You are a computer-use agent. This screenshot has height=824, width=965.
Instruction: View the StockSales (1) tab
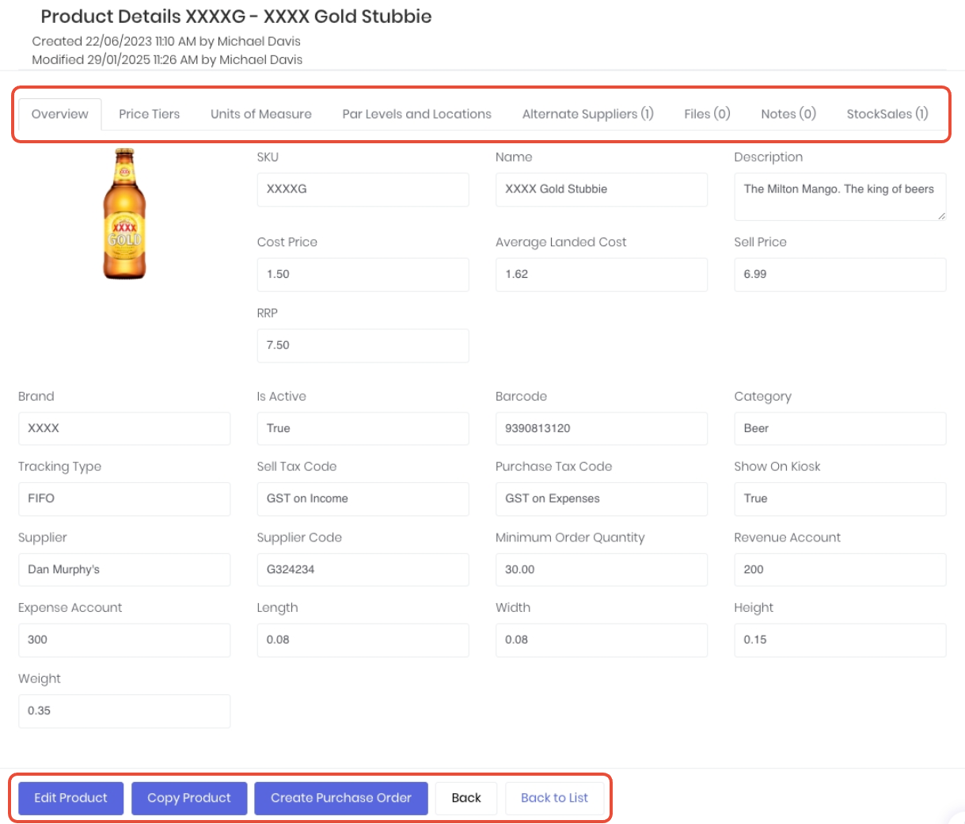(887, 114)
